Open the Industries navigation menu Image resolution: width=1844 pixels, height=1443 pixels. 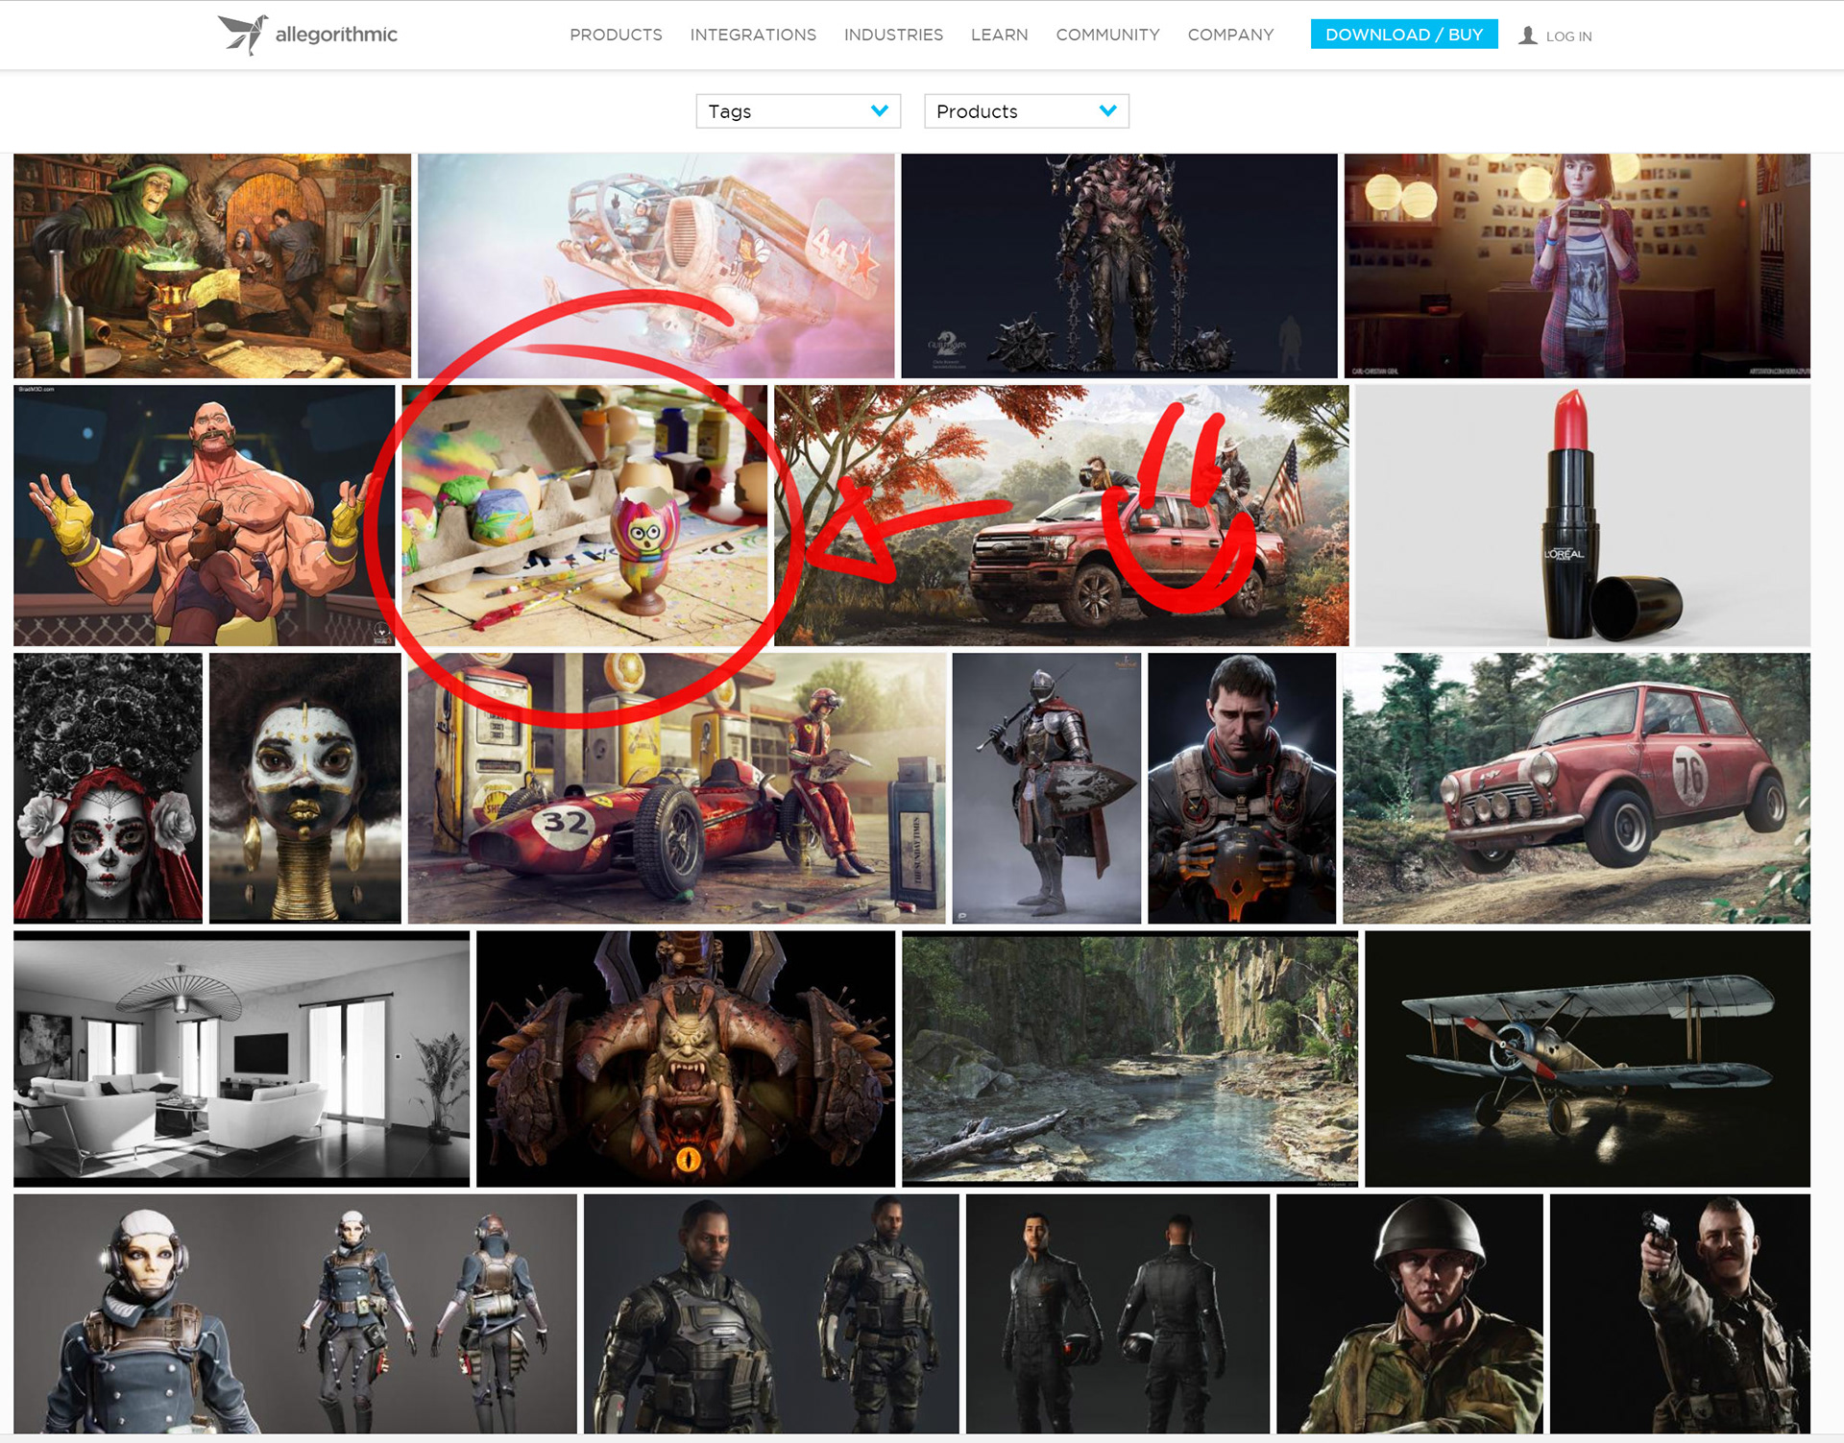[893, 35]
